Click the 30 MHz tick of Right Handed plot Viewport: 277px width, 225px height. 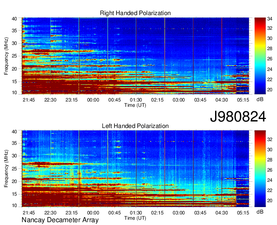pos(14,43)
